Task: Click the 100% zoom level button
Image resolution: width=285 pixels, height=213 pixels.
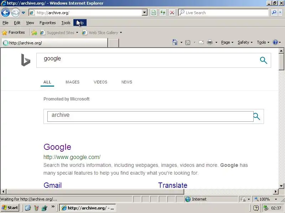Action: (x=262, y=199)
